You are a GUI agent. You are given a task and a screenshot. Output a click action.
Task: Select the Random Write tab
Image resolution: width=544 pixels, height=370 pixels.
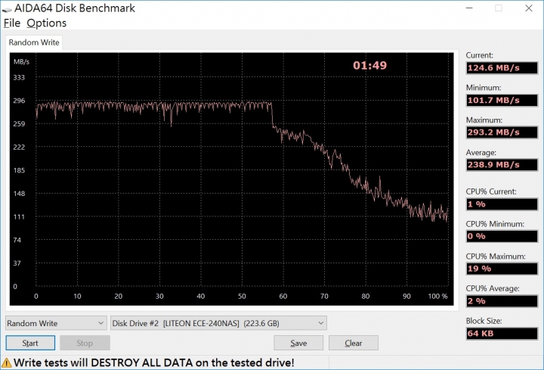(34, 42)
